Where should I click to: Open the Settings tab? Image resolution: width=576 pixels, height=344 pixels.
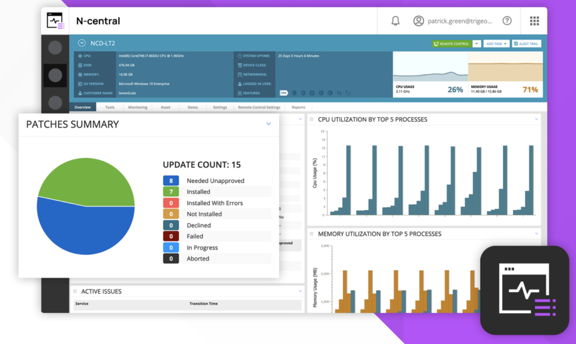[x=220, y=107]
